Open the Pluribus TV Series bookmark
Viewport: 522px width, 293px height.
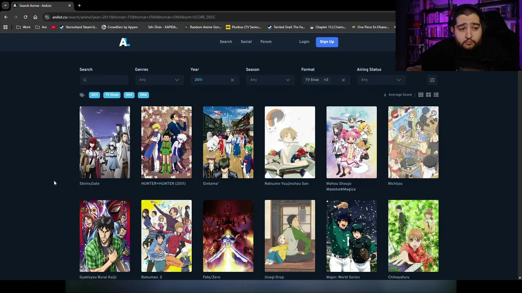tap(243, 27)
